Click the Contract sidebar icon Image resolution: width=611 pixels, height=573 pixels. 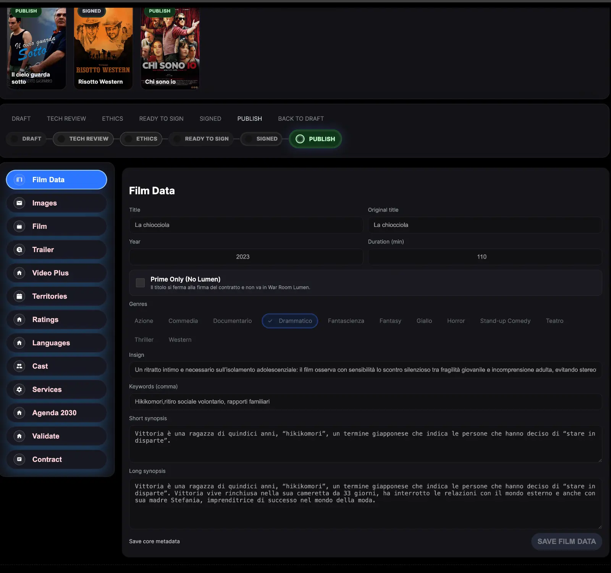19,459
